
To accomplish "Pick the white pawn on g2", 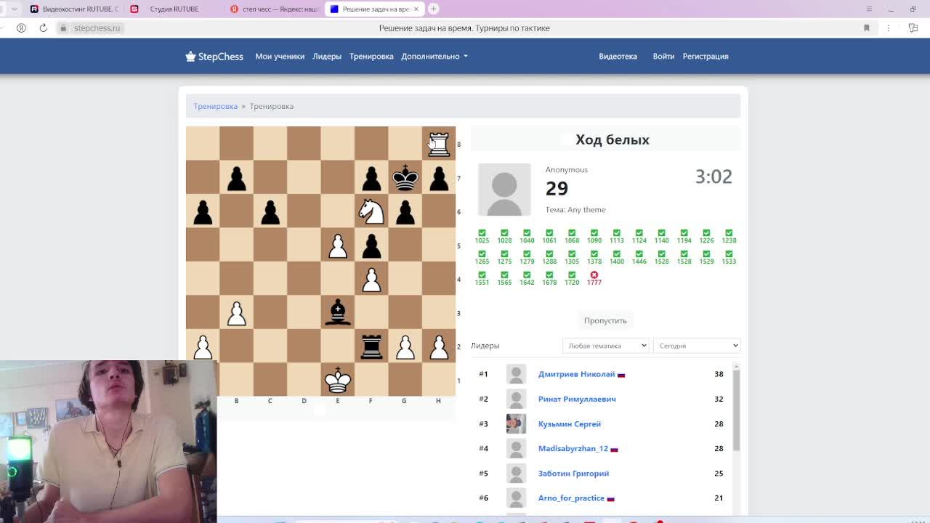I will [x=405, y=346].
